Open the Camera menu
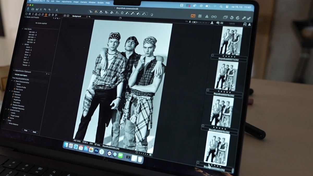313x176 pixels. tap(83, 2)
